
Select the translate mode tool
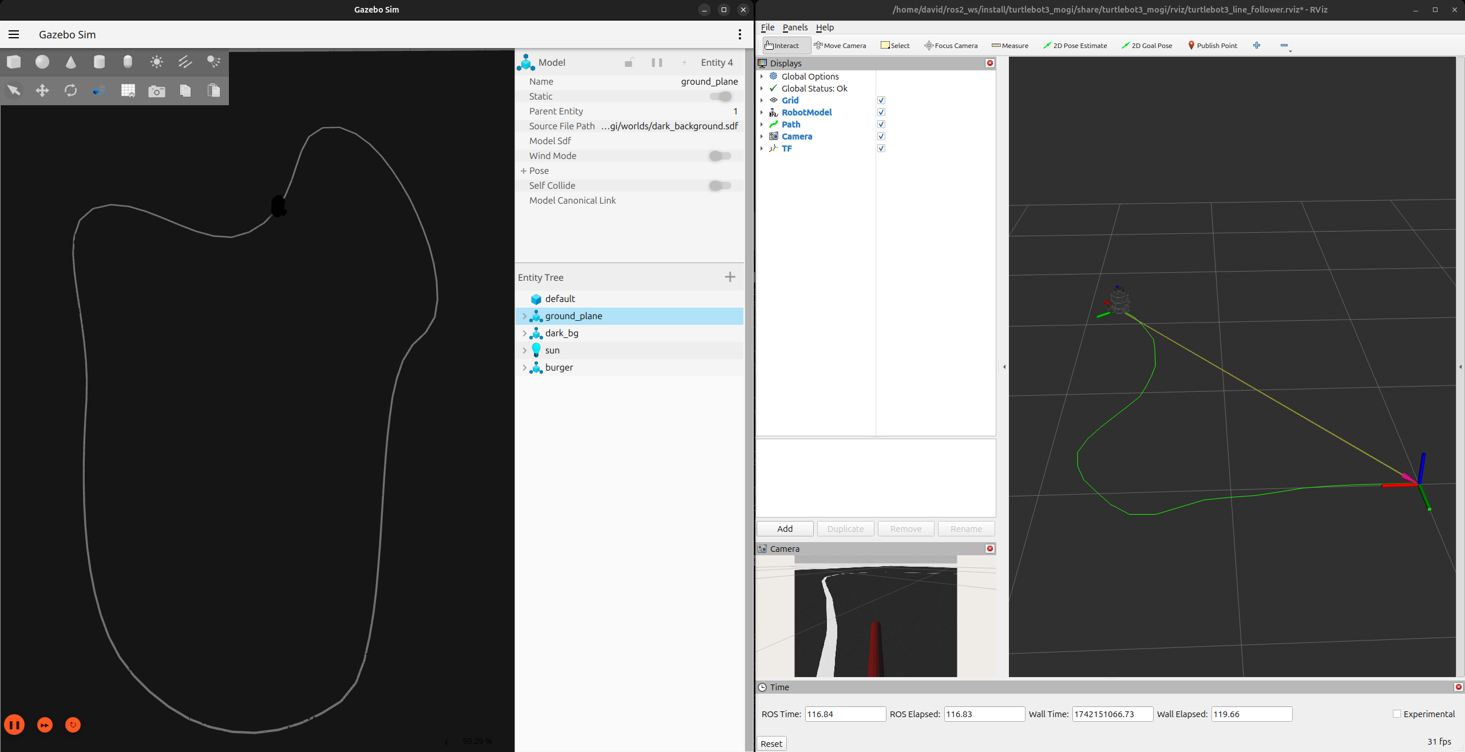click(x=42, y=90)
